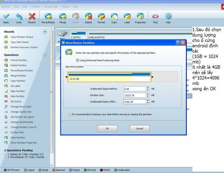
Task: Click right handle of partition bar
Action: coord(152,77)
